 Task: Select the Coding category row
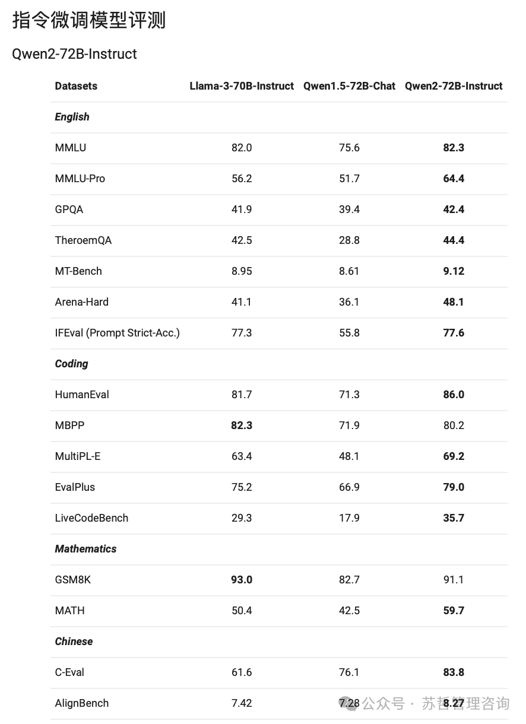[279, 364]
